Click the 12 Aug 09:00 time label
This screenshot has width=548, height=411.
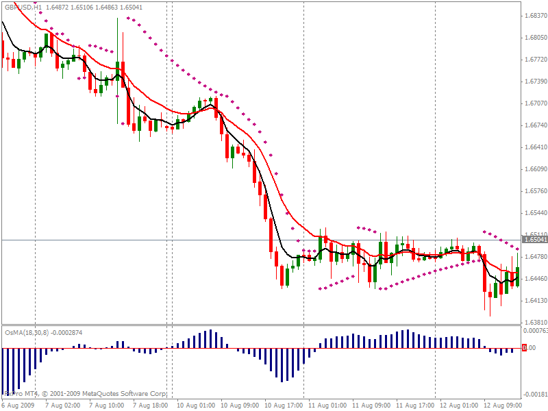502,406
